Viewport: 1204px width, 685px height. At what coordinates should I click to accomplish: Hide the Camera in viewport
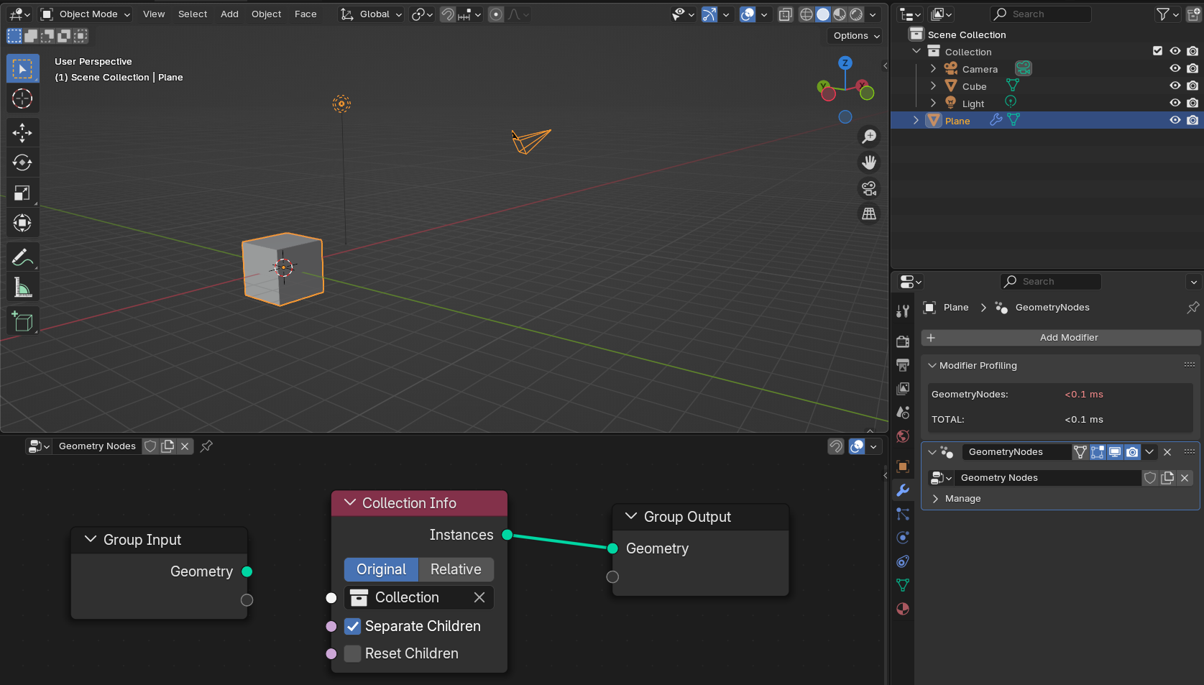[1175, 69]
